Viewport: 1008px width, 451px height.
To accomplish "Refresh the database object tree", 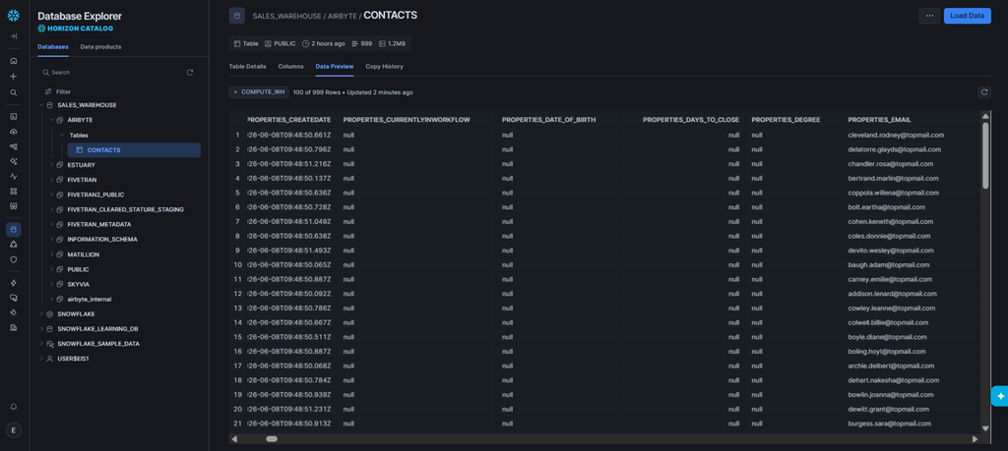I will [x=190, y=73].
